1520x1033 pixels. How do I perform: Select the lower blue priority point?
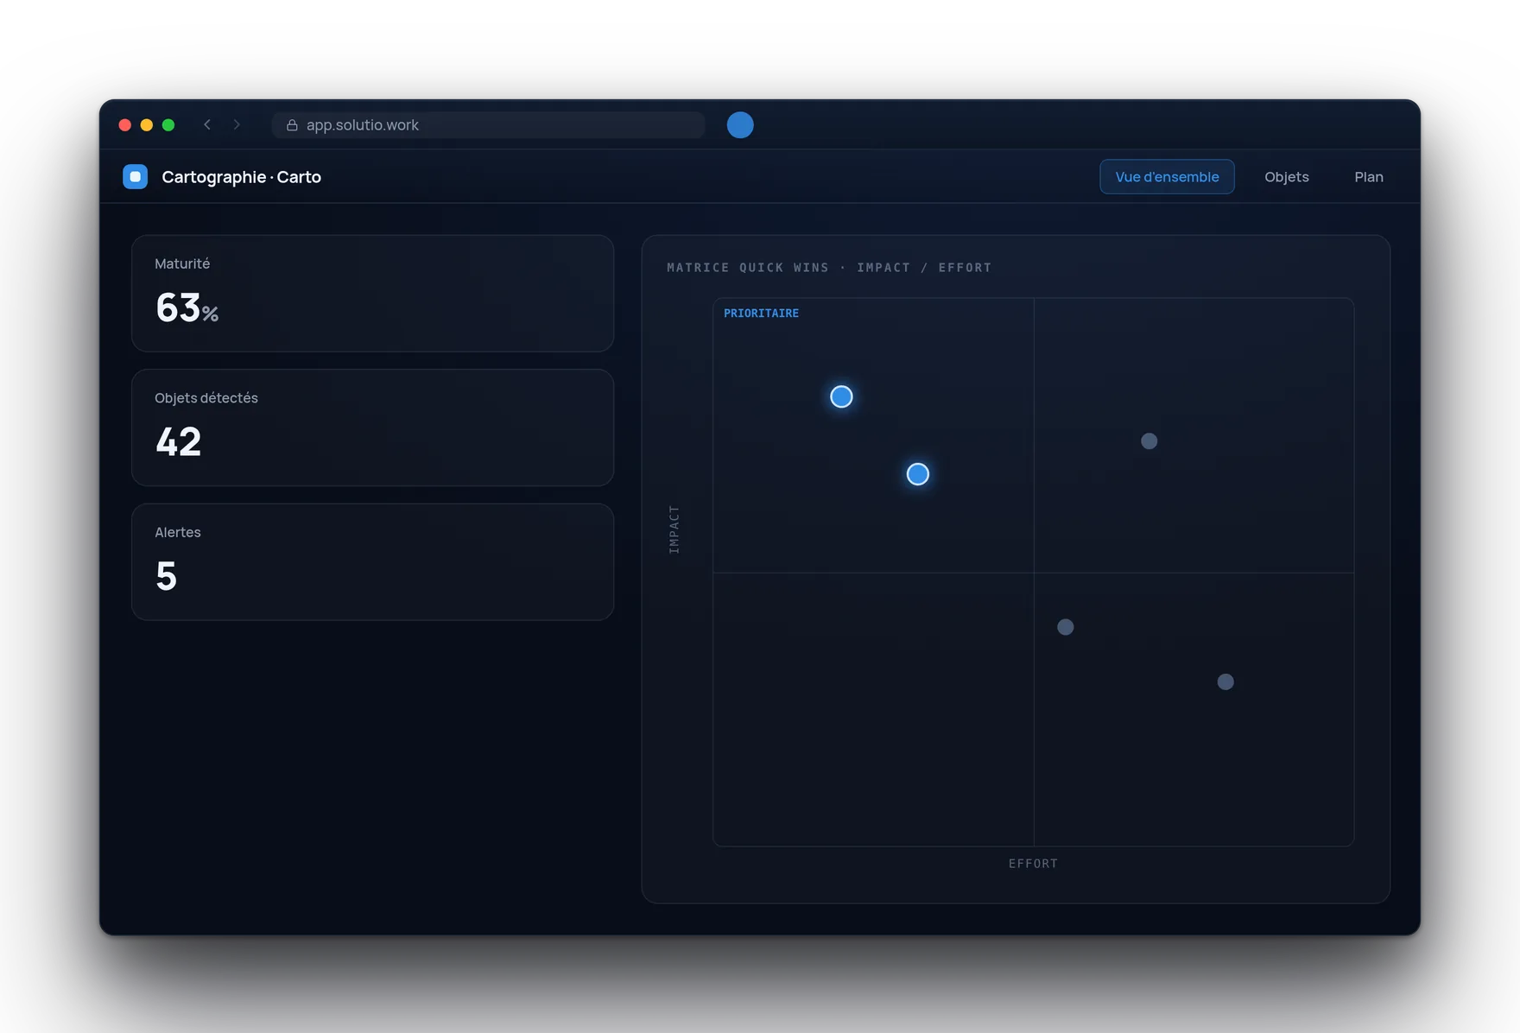[918, 474]
